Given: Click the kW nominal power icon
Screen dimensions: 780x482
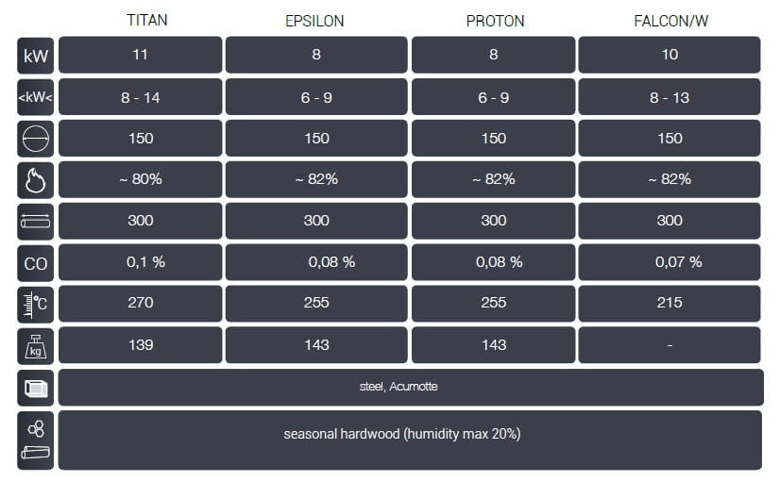Looking at the screenshot, I should (x=36, y=55).
